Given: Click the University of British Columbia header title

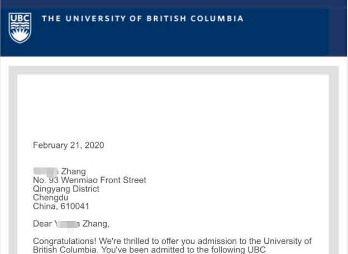Looking at the screenshot, I should click(142, 18).
